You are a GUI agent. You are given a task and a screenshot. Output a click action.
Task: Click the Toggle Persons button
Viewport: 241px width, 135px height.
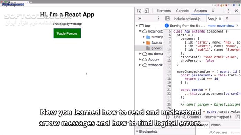(x=67, y=33)
